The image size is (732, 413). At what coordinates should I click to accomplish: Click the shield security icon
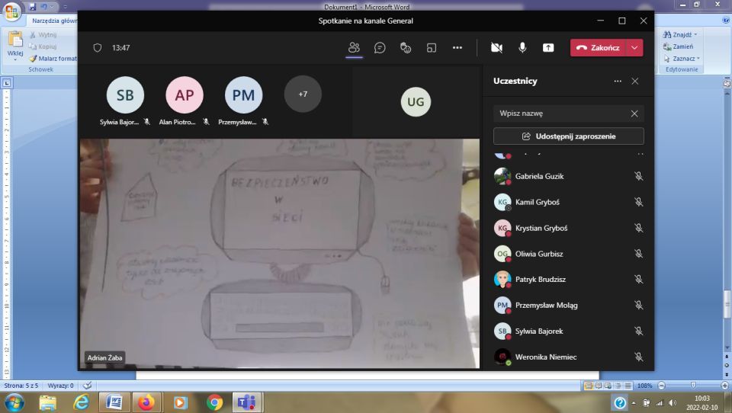pos(97,47)
